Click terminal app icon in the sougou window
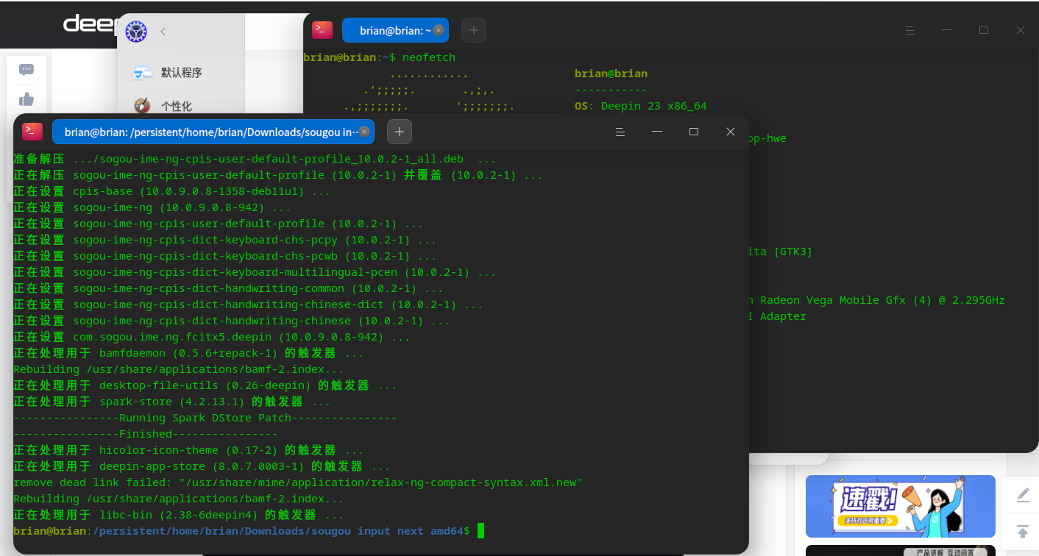 [32, 132]
